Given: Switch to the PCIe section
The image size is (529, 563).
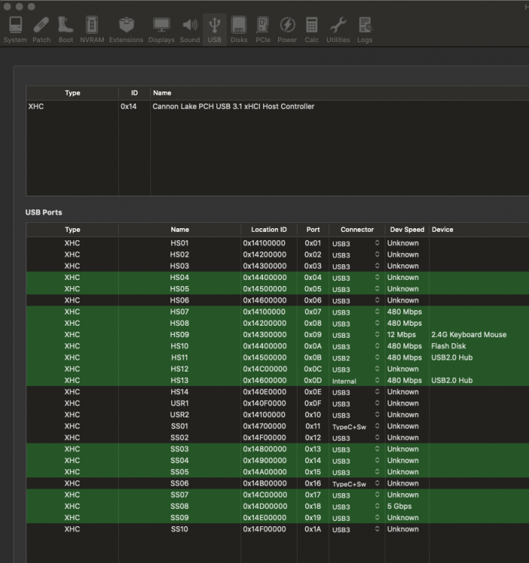Looking at the screenshot, I should pyautogui.click(x=263, y=30).
